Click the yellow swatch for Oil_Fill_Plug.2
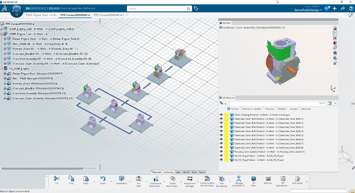355x193 pixels. (226, 160)
